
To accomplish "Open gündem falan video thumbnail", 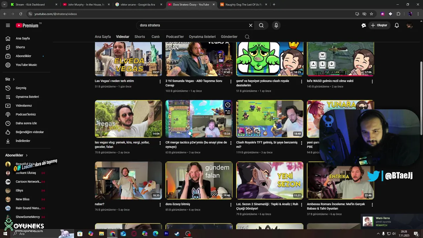I will tap(199, 180).
